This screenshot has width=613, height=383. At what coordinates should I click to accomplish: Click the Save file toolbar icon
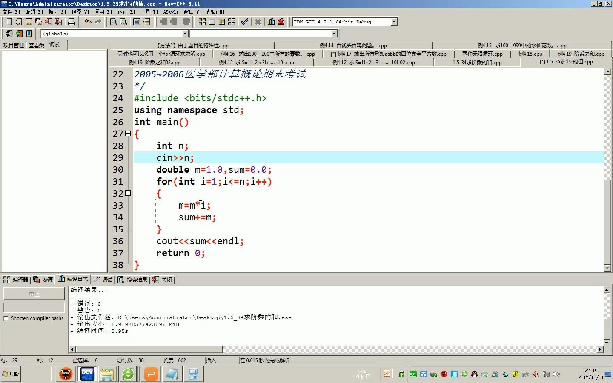pos(29,22)
